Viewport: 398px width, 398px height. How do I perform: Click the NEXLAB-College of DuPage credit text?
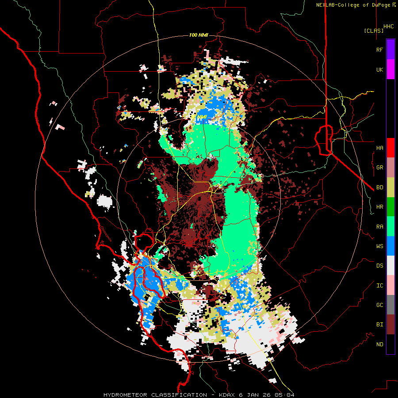354,5
